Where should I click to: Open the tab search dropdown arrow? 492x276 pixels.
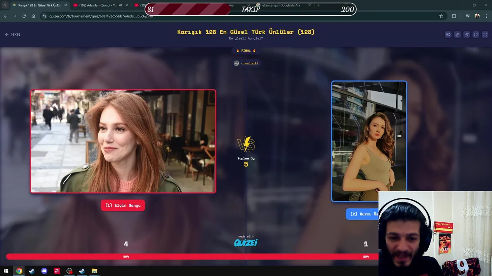point(5,5)
